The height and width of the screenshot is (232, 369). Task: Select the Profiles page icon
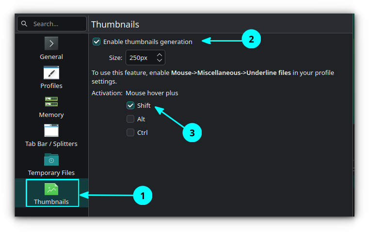pos(51,72)
